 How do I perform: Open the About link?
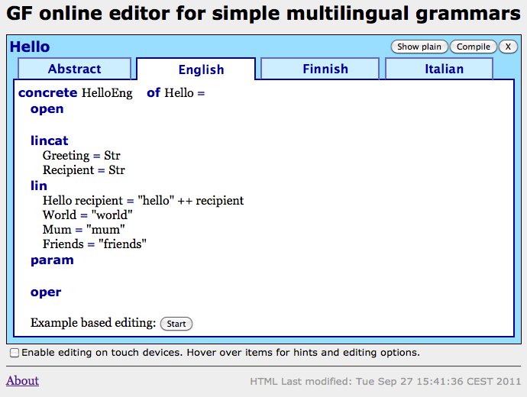(22, 380)
